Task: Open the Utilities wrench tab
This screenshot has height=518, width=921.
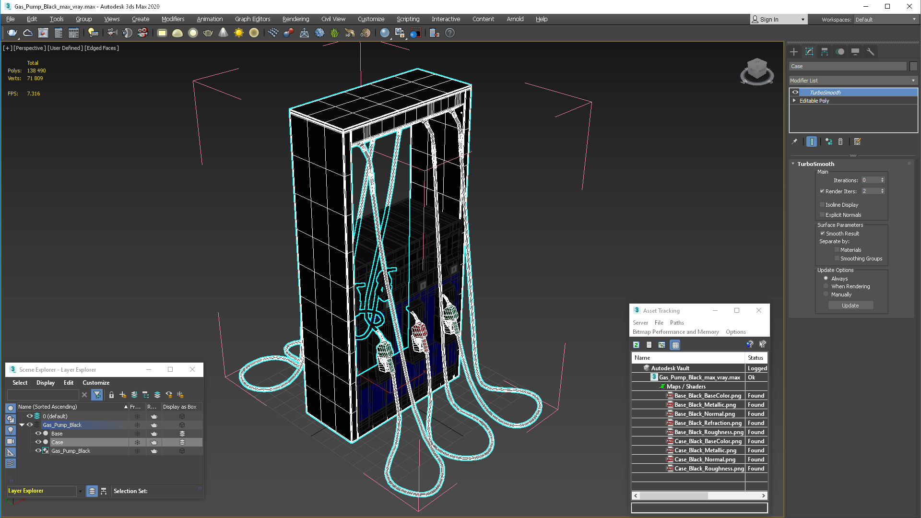Action: [x=871, y=52]
